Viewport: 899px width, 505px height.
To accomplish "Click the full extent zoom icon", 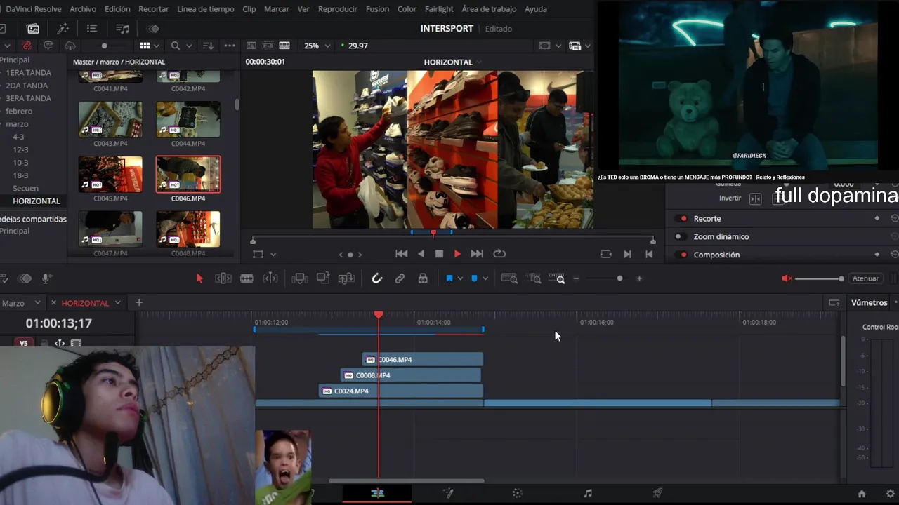I will [x=509, y=278].
